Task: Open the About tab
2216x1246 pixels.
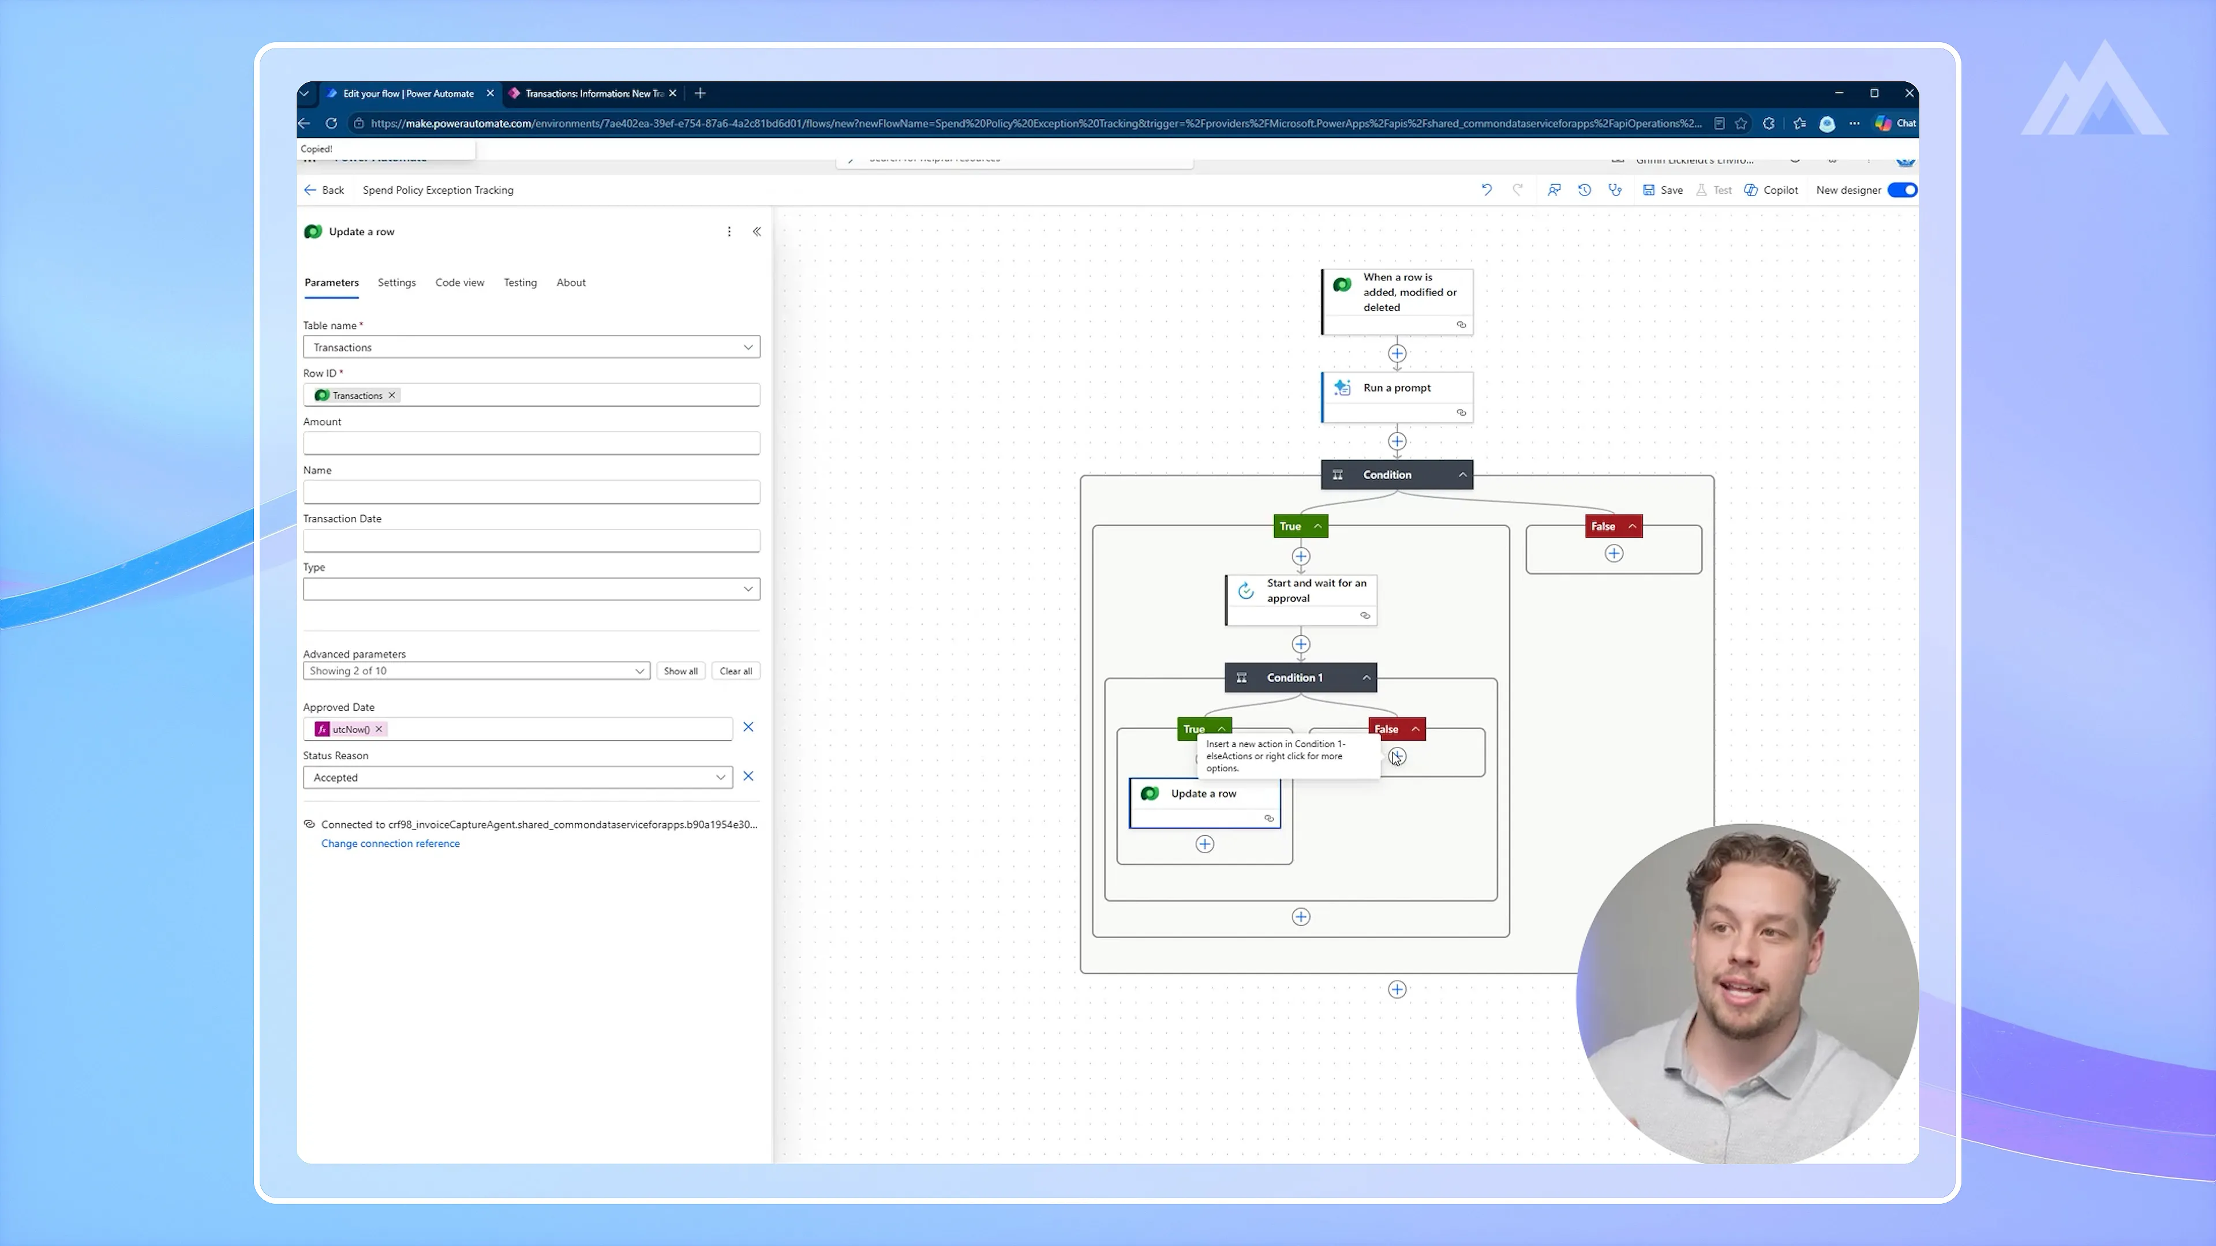Action: click(571, 282)
